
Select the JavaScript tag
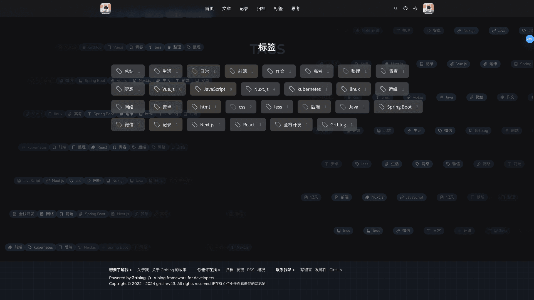tap(213, 89)
